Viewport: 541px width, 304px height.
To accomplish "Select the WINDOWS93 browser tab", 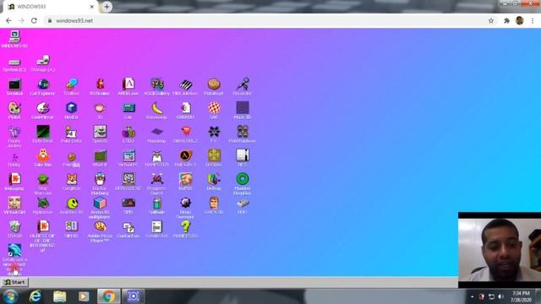I will 51,7.
